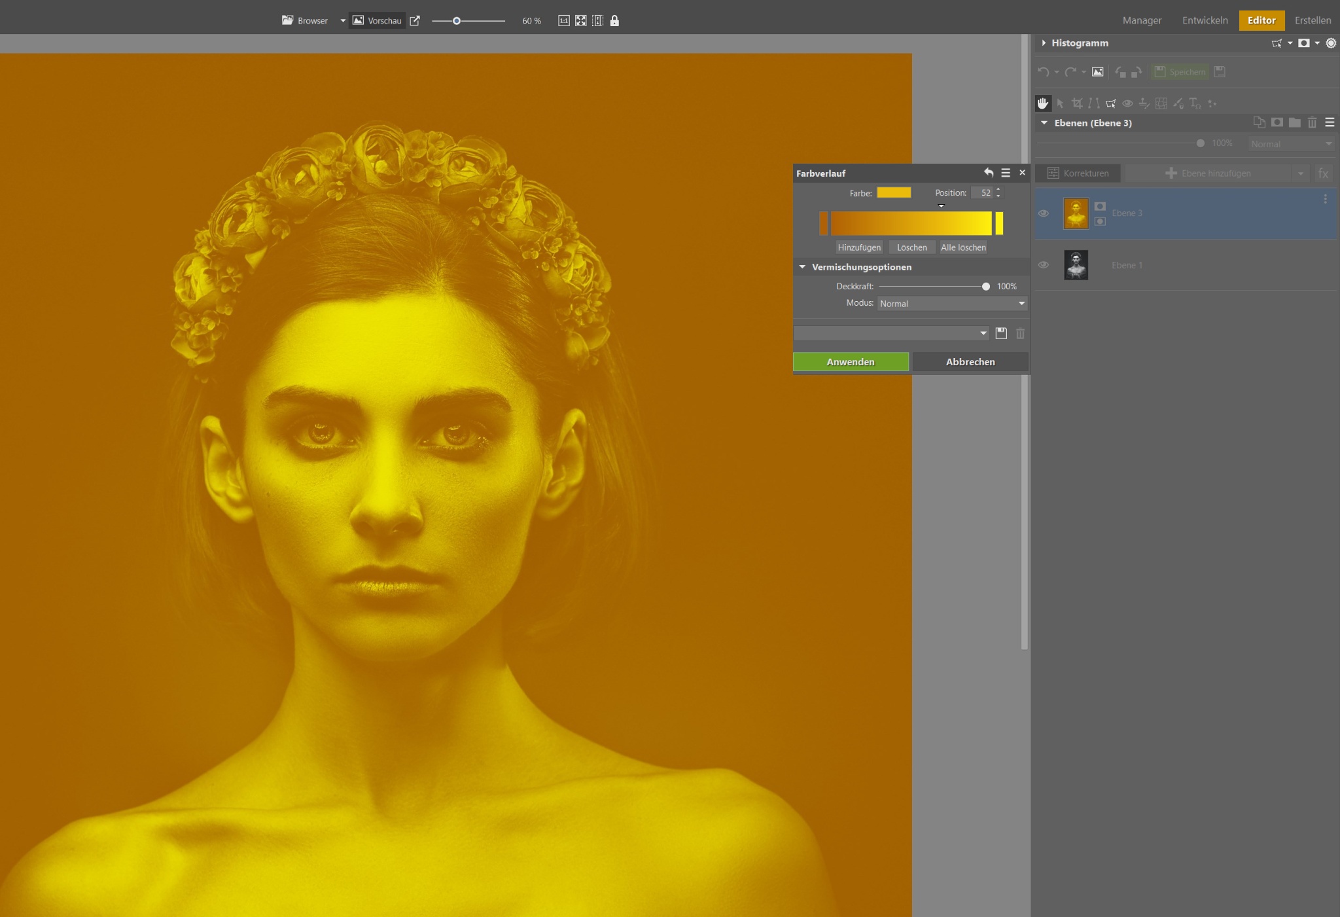The height and width of the screenshot is (917, 1340).
Task: Open preview in external window icon
Action: click(415, 21)
